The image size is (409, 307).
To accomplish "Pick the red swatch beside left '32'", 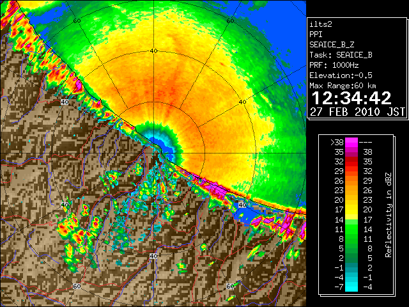I will coord(351,162).
